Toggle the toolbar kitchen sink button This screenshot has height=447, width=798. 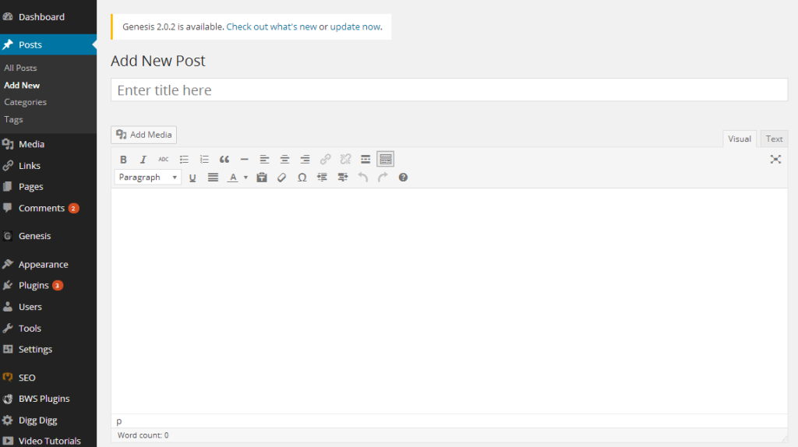point(385,160)
